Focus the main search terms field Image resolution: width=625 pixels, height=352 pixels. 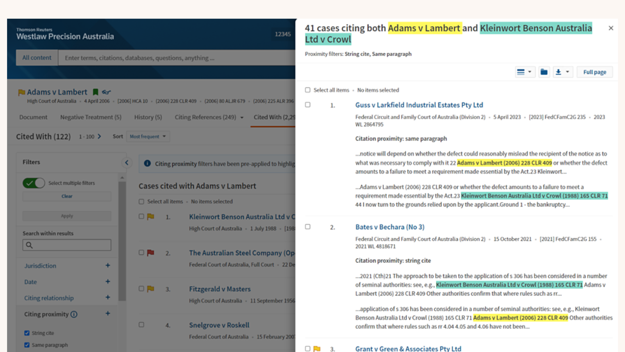coord(177,57)
